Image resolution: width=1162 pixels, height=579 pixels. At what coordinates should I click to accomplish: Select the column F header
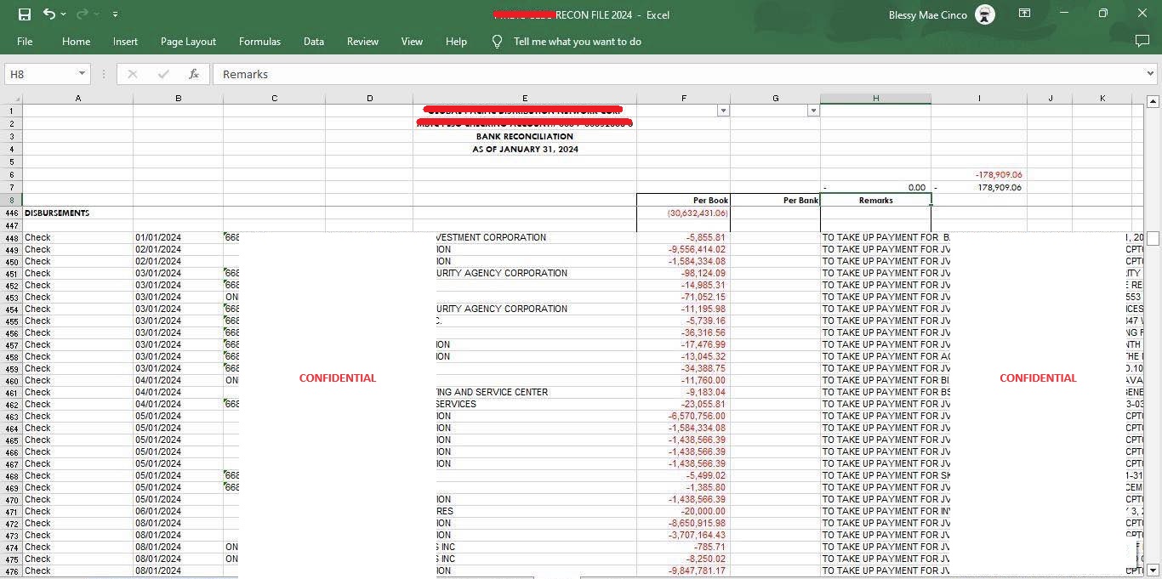click(x=683, y=99)
